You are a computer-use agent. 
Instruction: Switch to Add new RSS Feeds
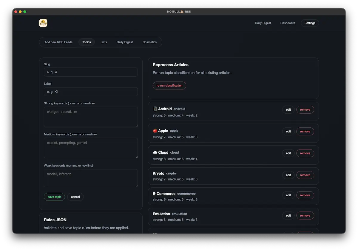[58, 42]
